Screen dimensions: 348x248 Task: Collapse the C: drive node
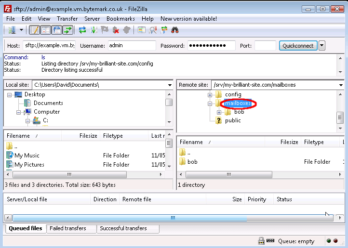tap(27, 121)
